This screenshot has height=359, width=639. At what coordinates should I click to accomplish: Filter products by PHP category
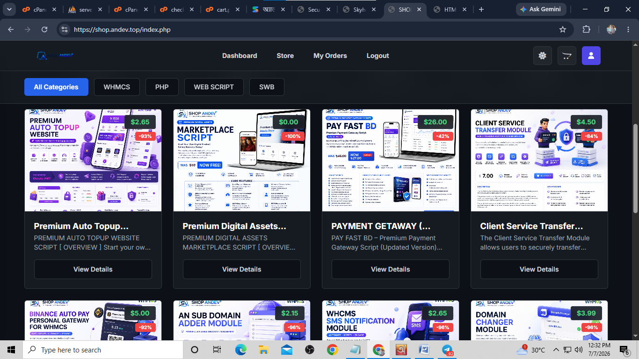(x=162, y=87)
